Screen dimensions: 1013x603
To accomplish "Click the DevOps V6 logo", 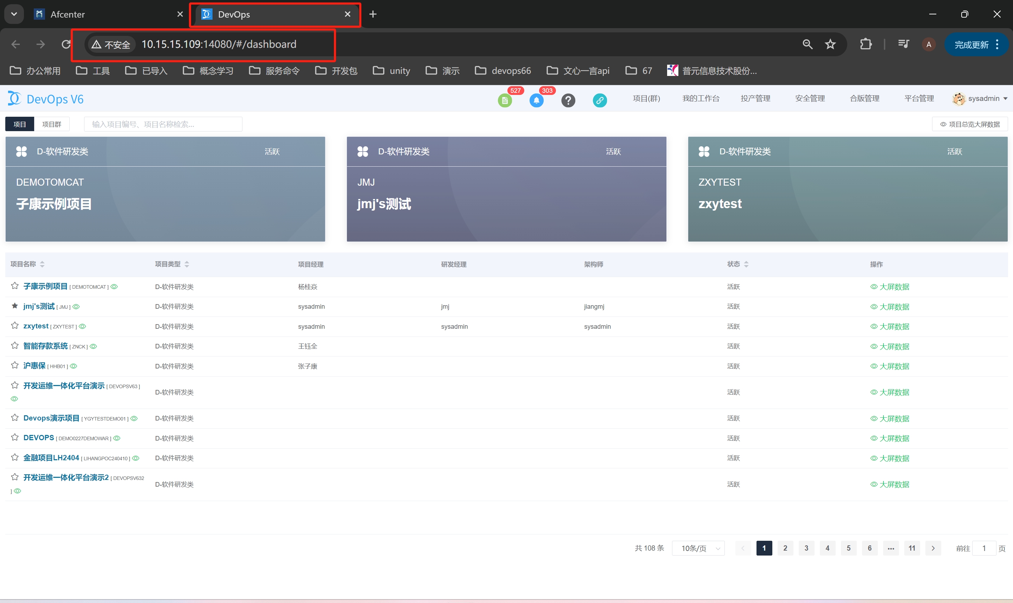I will point(45,99).
